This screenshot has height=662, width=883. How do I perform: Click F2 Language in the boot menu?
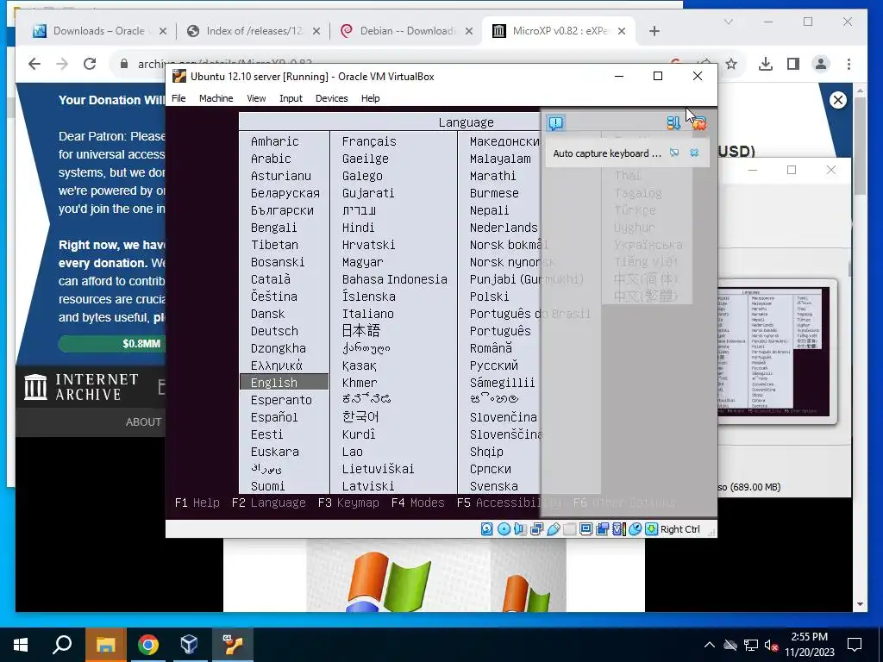click(x=269, y=503)
